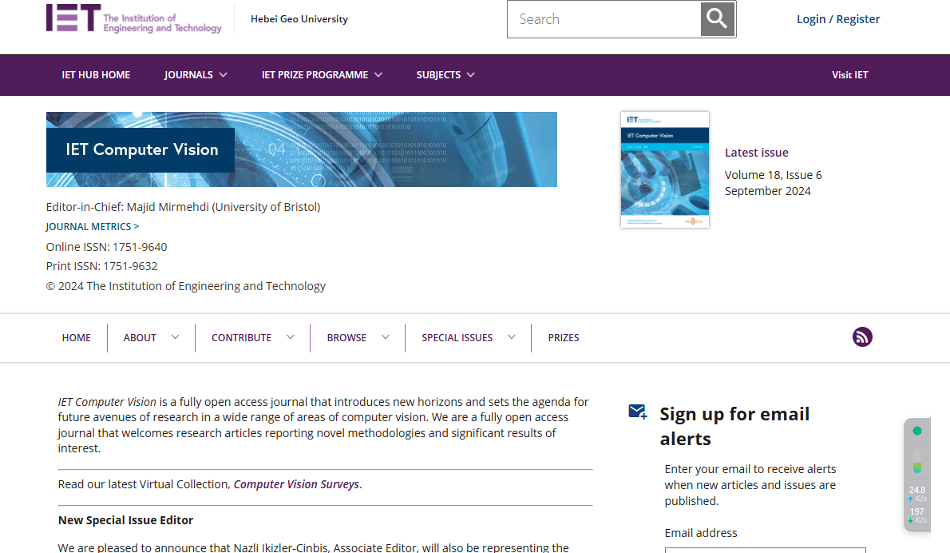Open the RSS feed icon
The height and width of the screenshot is (553, 950).
[862, 336]
